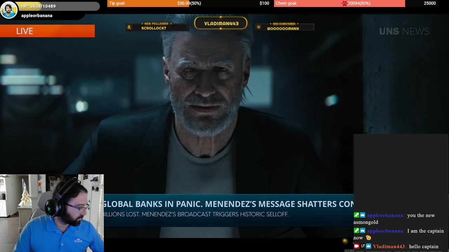Click the gold coin icon near chat
449x252 pixels.
[x=345, y=241]
